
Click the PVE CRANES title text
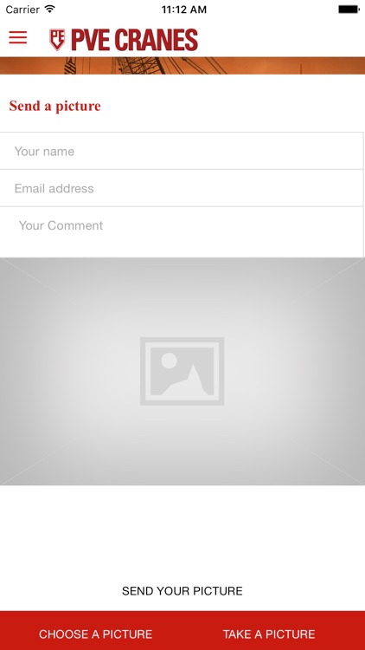pyautogui.click(x=134, y=40)
